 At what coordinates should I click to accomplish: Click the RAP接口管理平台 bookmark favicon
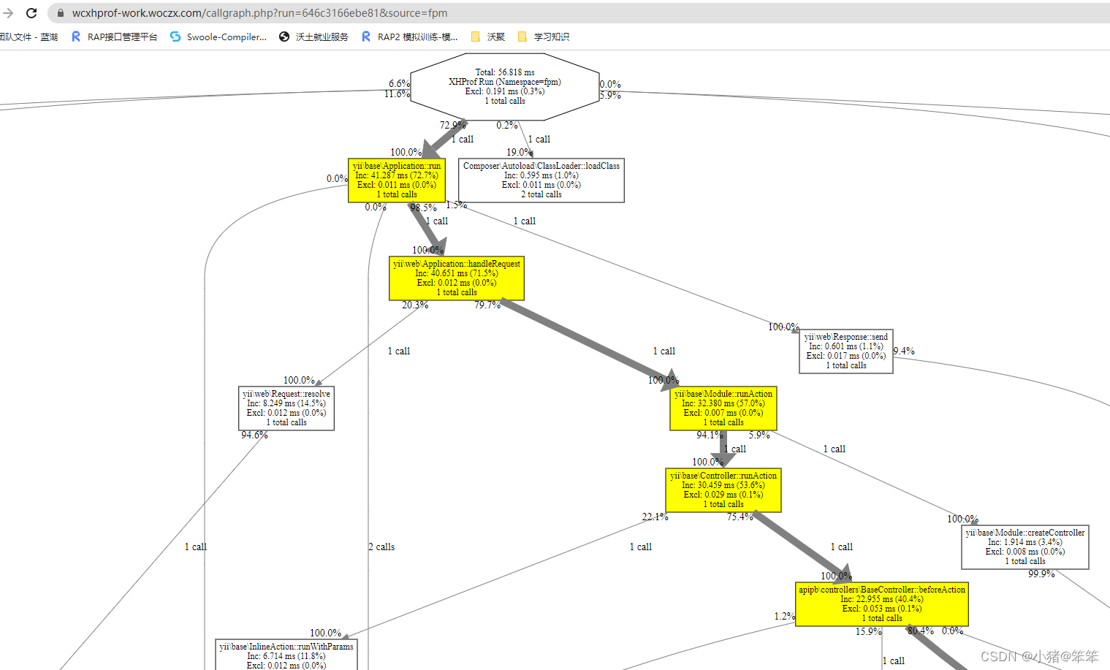tap(76, 37)
